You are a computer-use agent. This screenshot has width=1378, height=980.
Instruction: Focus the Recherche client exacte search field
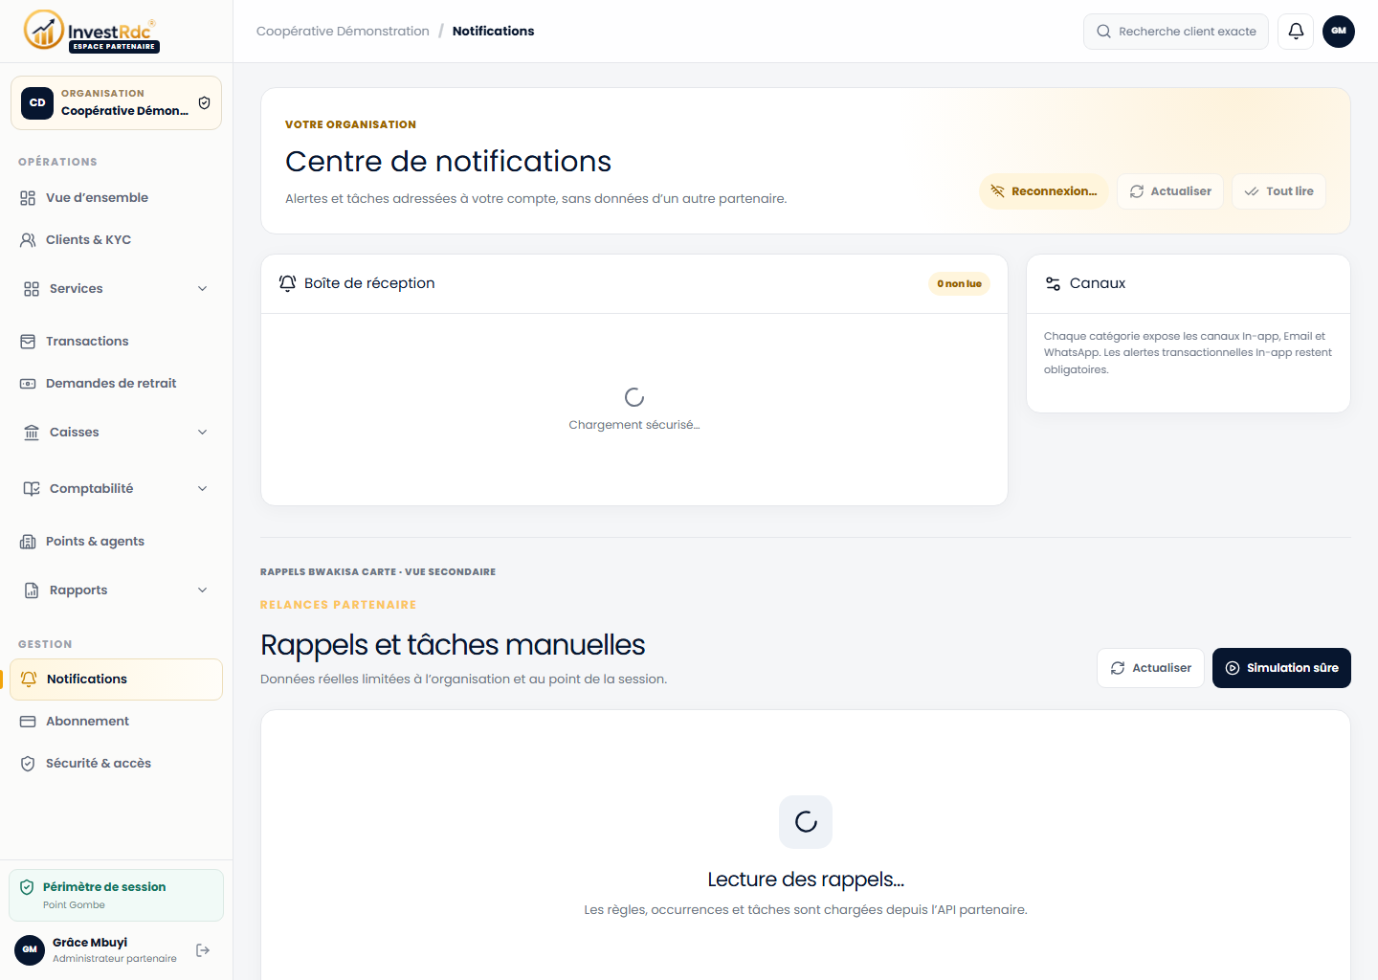point(1176,32)
